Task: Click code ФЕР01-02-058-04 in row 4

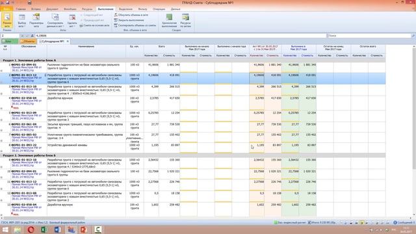Action: click(24, 98)
